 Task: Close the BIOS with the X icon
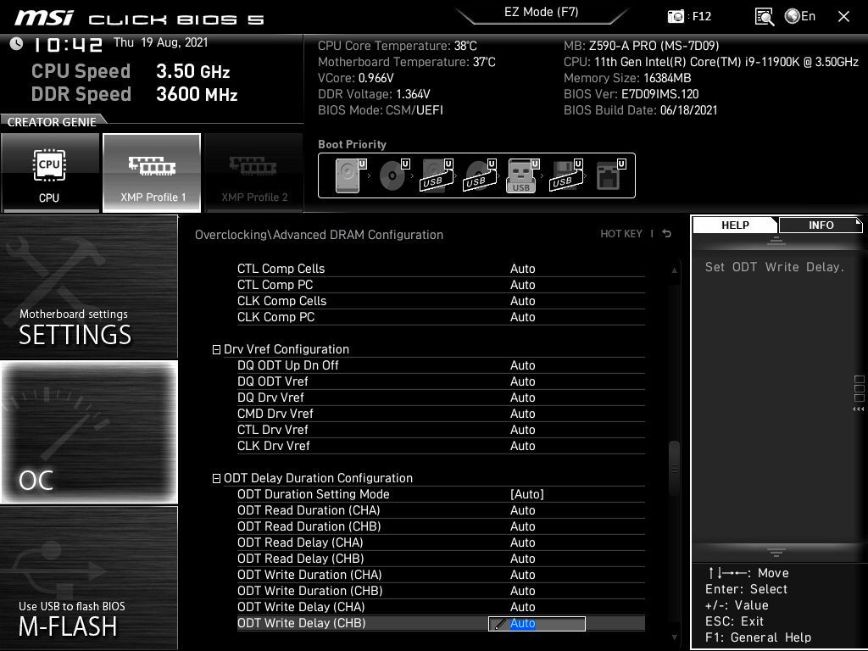tap(843, 17)
